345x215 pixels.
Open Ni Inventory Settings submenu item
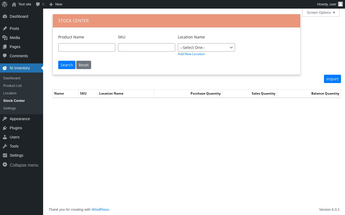(x=9, y=108)
